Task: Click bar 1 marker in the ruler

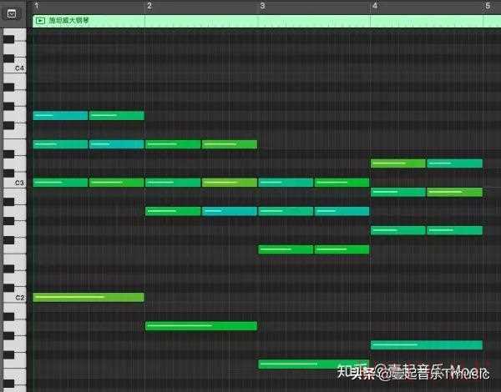Action: click(36, 6)
